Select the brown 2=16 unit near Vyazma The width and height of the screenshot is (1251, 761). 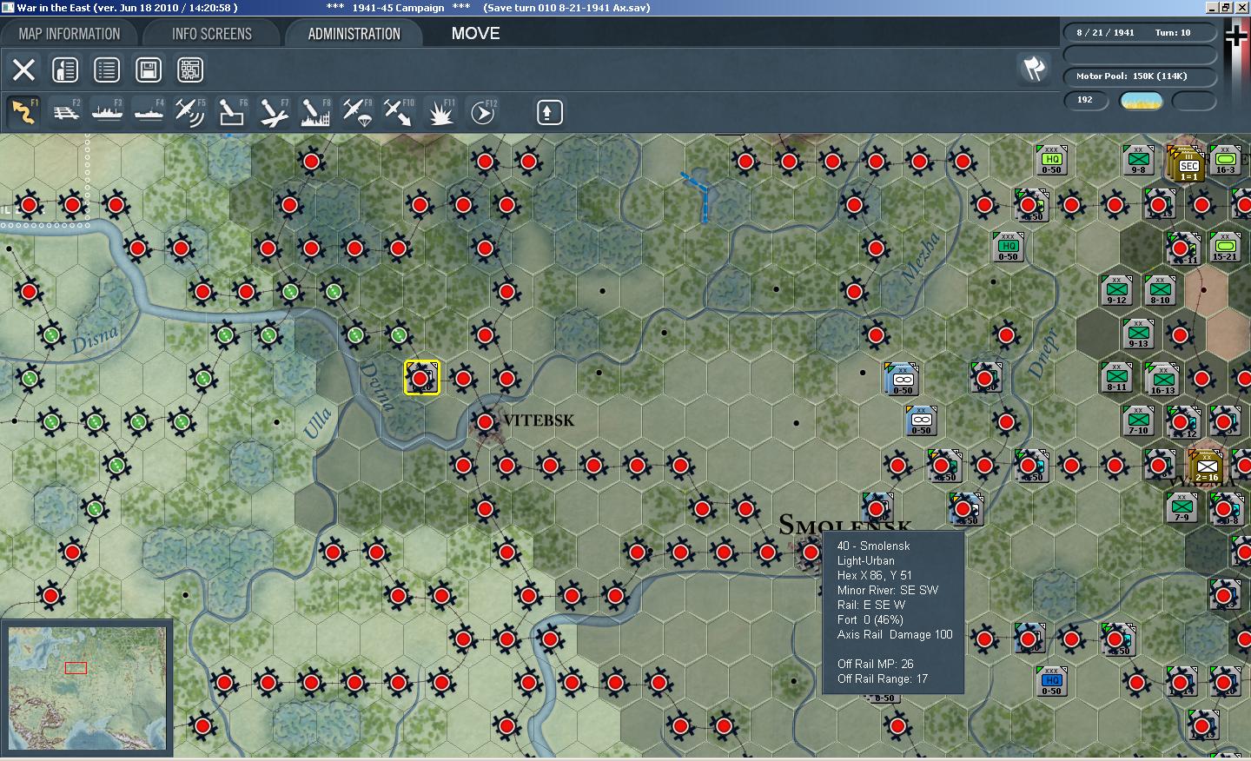coord(1206,466)
